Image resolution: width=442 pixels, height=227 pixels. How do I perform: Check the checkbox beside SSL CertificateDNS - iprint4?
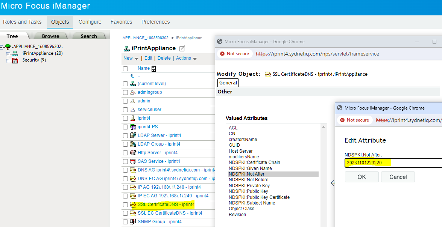[125, 204]
